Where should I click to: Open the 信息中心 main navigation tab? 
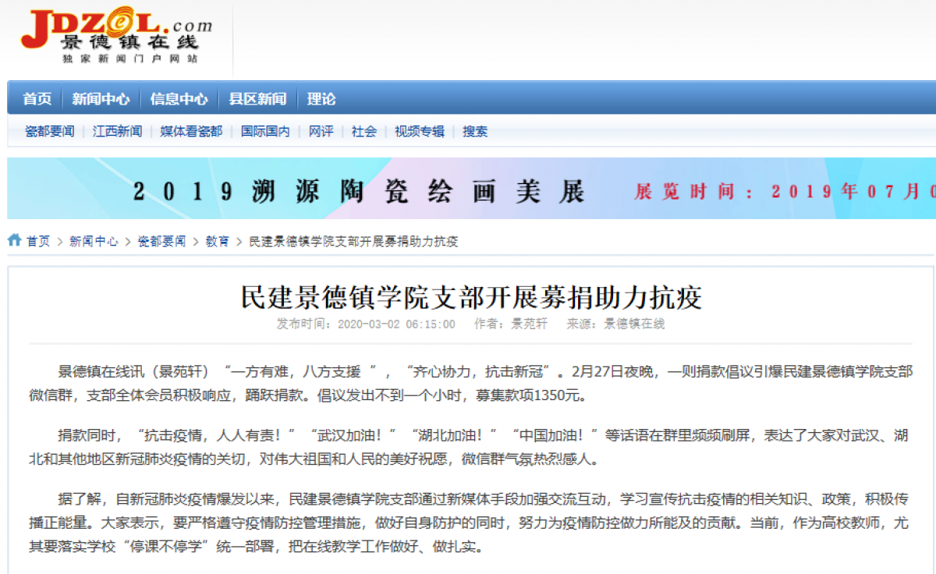tap(179, 99)
